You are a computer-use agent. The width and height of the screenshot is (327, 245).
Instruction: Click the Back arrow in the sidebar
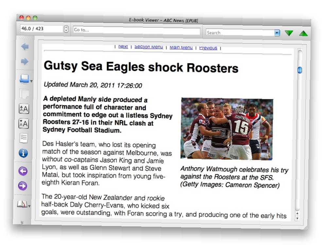[25, 46]
